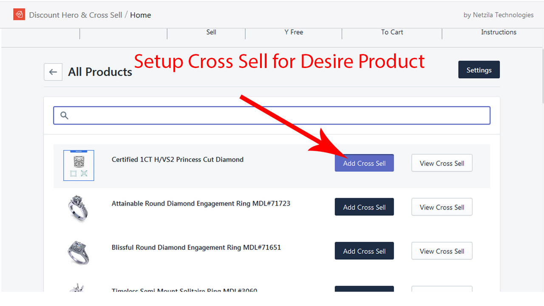View Cross Sell for Blissful Round Diamond ring
Viewport: 544px width, 306px height.
click(442, 251)
